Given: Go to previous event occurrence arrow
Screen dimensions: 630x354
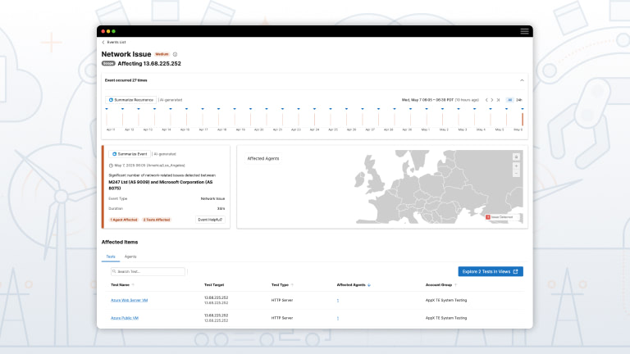Looking at the screenshot, I should point(486,100).
